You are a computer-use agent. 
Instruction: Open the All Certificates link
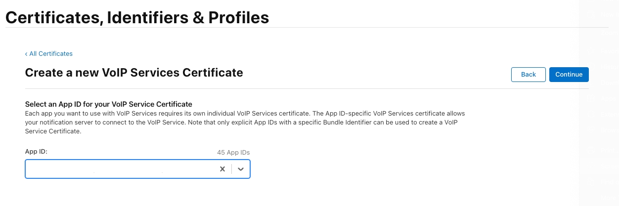pos(50,53)
